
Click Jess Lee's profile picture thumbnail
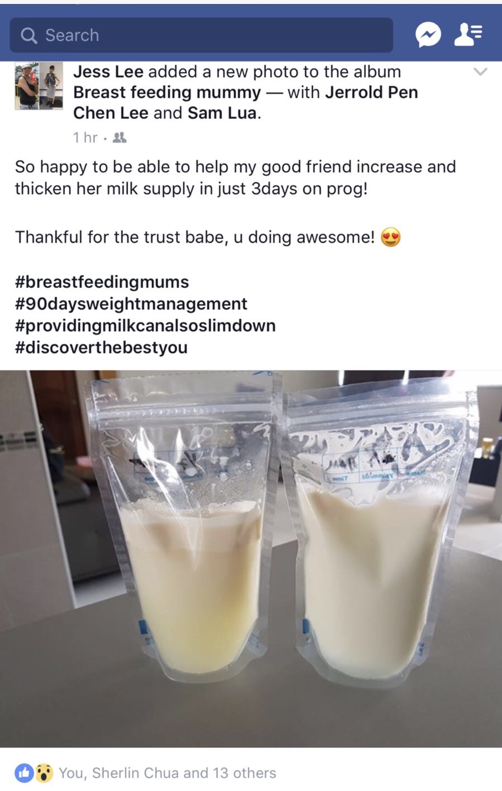point(39,86)
